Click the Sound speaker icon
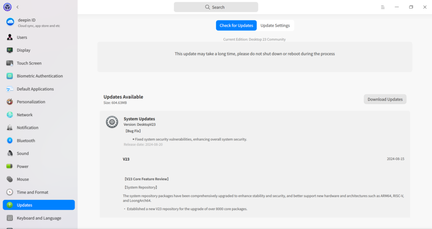 [x=10, y=154]
